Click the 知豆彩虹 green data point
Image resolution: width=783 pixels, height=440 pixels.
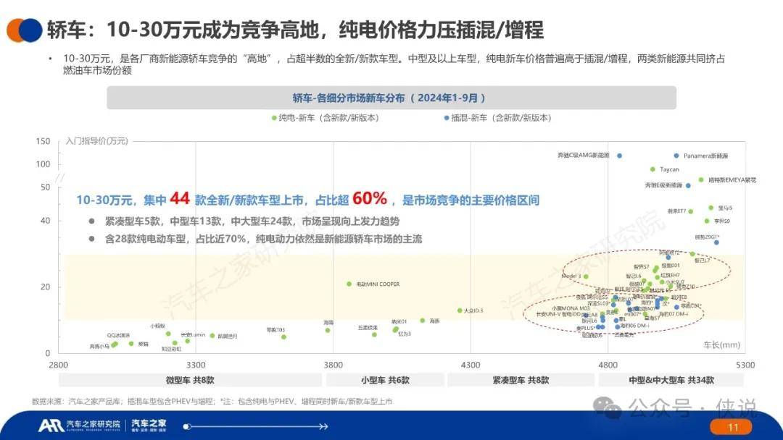174,343
